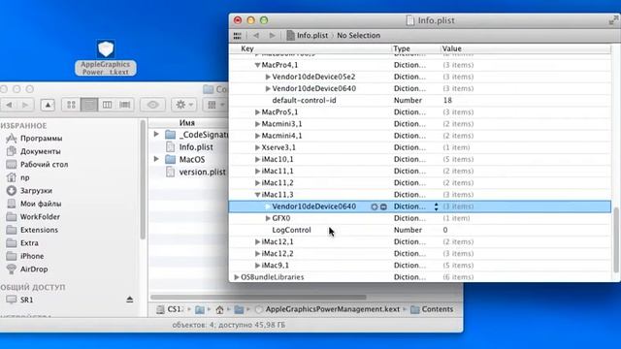The width and height of the screenshot is (621, 349).
Task: Eject SR1 shared volume
Action: pyautogui.click(x=129, y=300)
